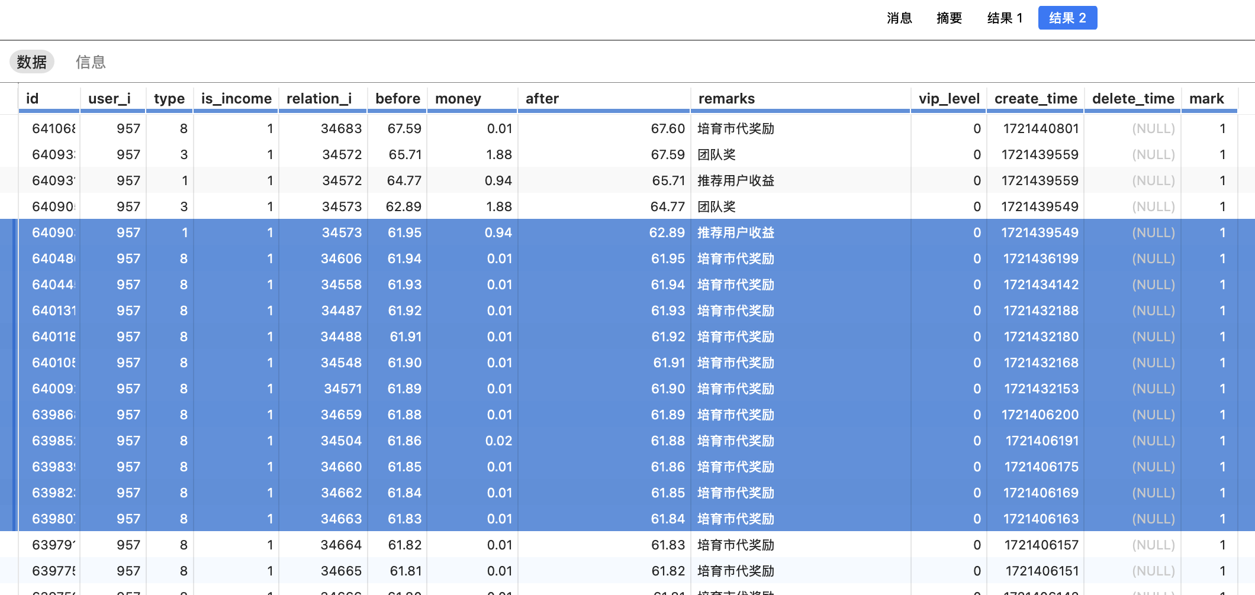Click the before column header
Viewport: 1255px width, 595px height.
tap(397, 99)
